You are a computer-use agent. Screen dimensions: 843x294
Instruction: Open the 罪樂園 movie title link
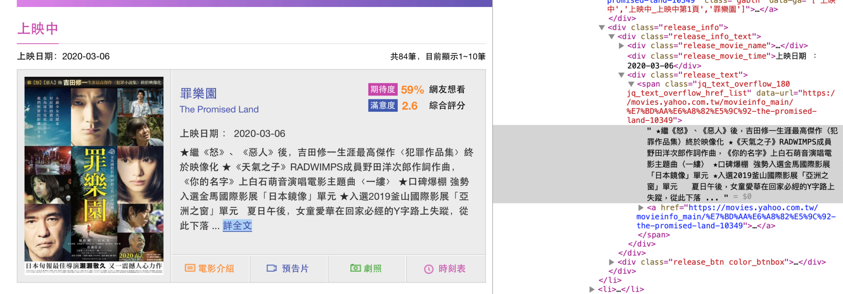[x=198, y=93]
